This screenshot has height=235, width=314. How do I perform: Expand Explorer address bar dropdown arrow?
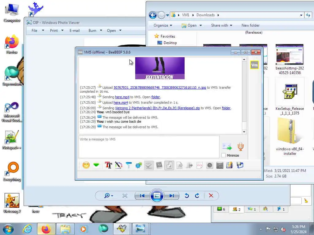tap(301, 15)
